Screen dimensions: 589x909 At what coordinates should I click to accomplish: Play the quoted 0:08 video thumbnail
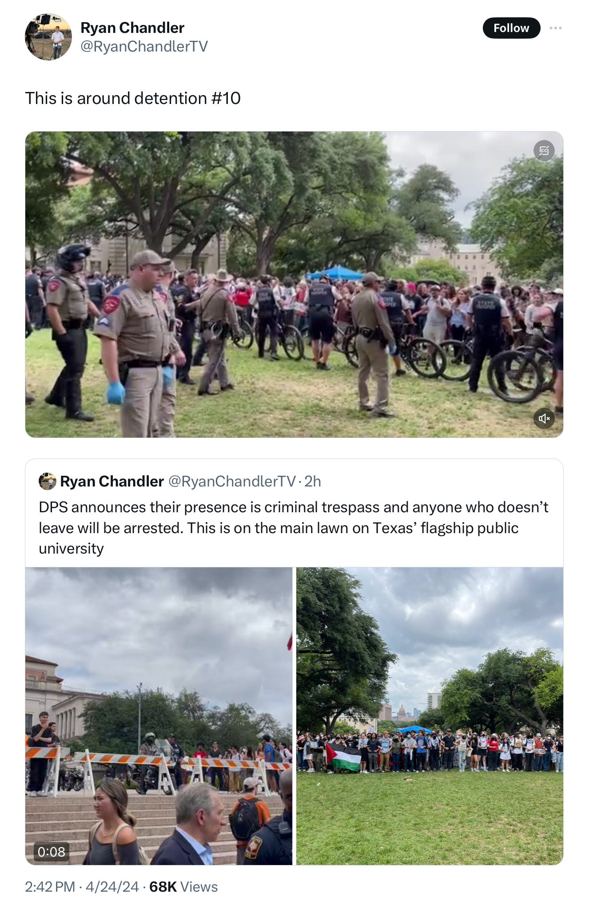coord(159,716)
